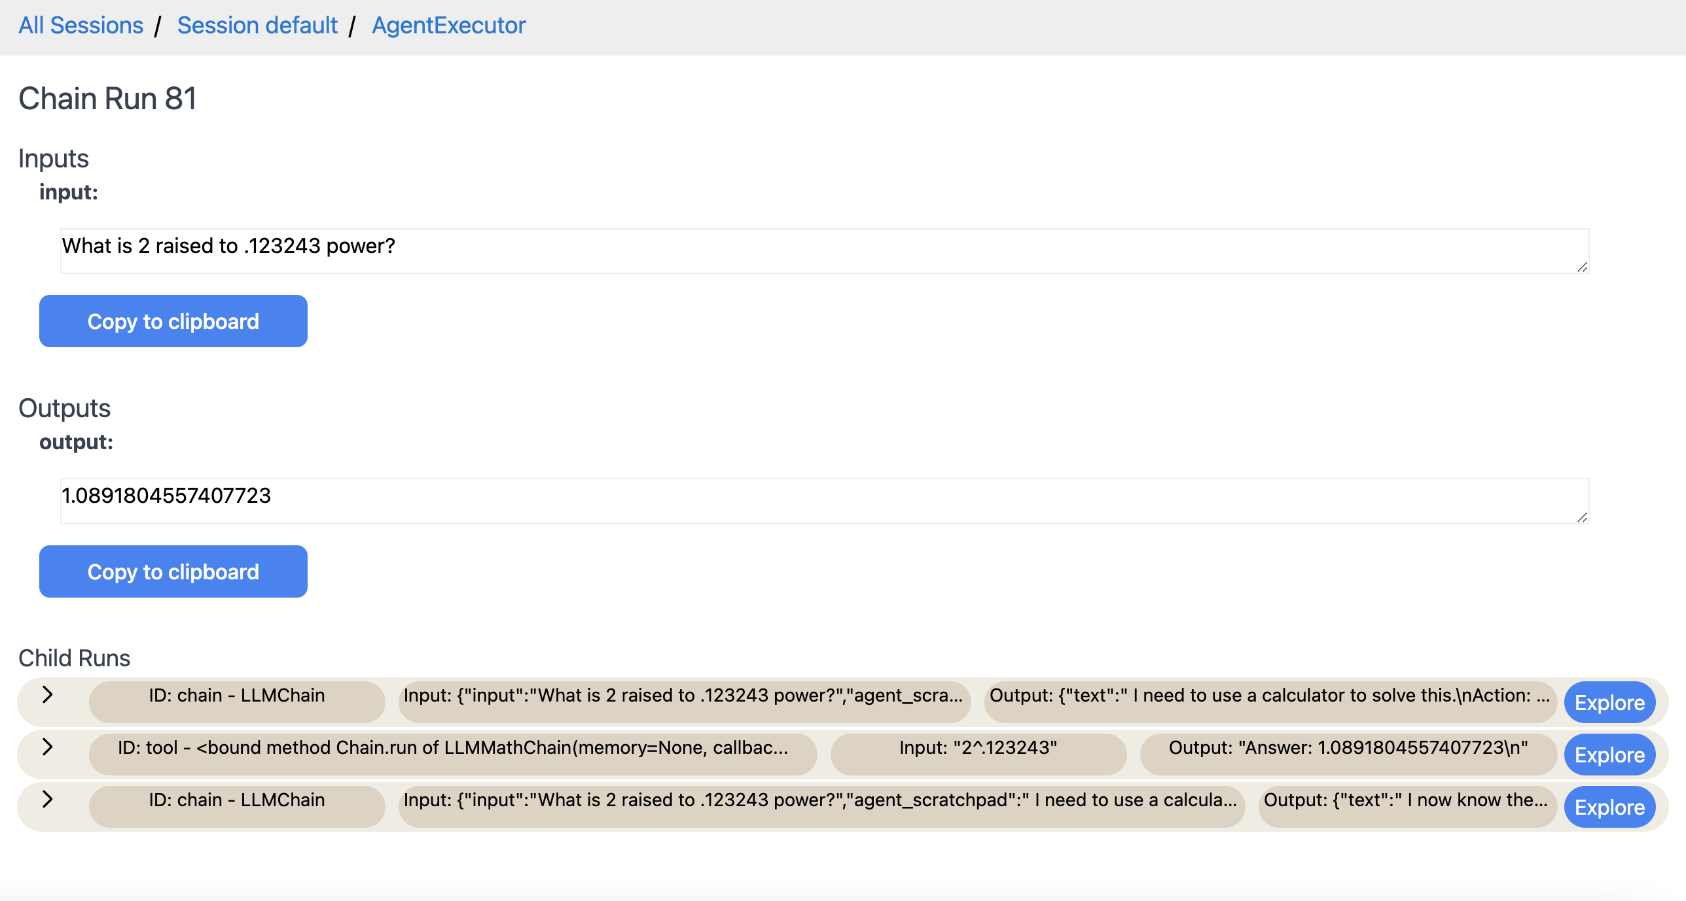Copy the output value to clipboard

click(x=173, y=571)
